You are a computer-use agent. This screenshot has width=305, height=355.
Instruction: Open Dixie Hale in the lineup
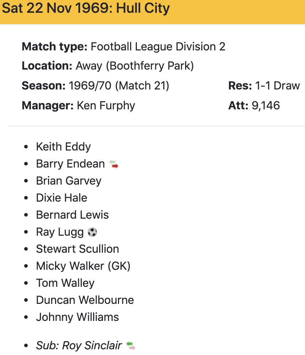(x=61, y=198)
